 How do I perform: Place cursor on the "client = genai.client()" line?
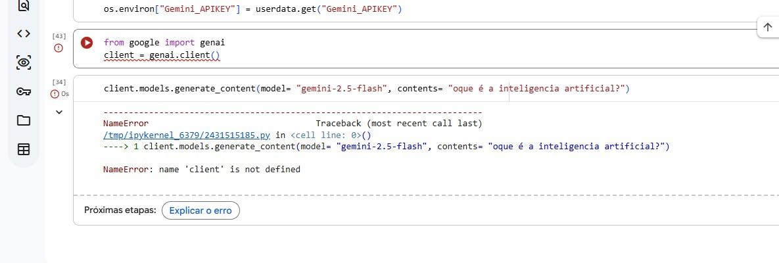tap(162, 55)
